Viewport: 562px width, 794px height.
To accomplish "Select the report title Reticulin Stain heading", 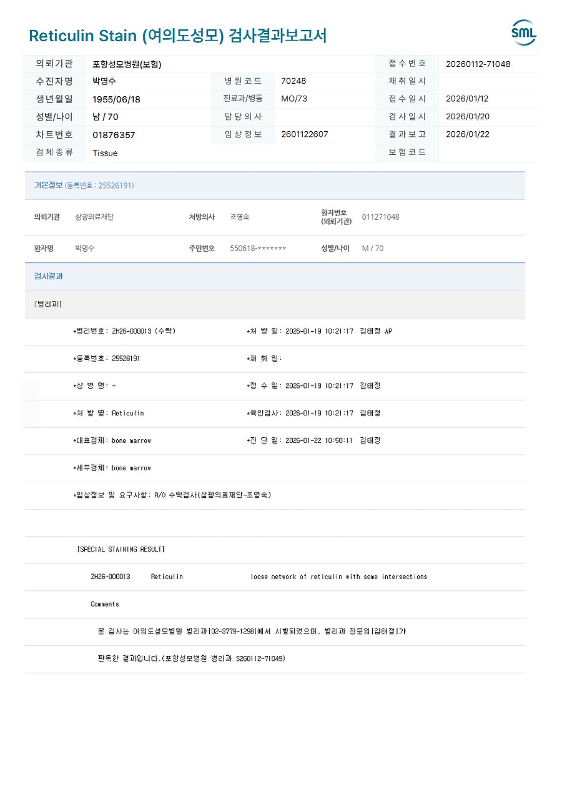I will tap(177, 36).
